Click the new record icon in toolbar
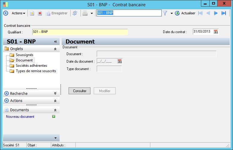The width and height of the screenshot is (233, 150). coord(32,13)
